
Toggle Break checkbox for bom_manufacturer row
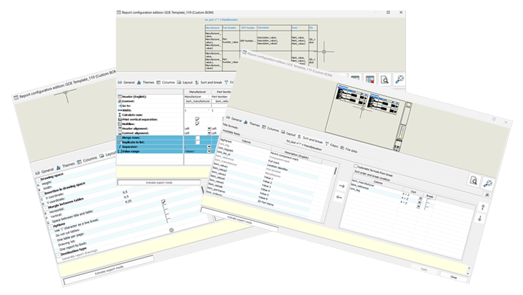pos(428,200)
